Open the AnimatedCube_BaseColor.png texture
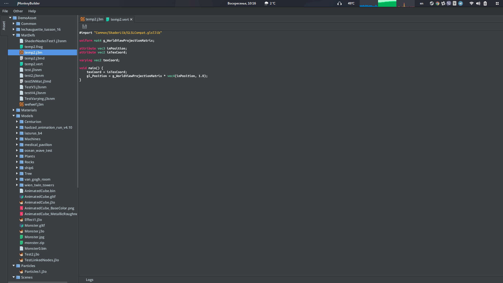The height and width of the screenshot is (283, 503). click(x=49, y=208)
